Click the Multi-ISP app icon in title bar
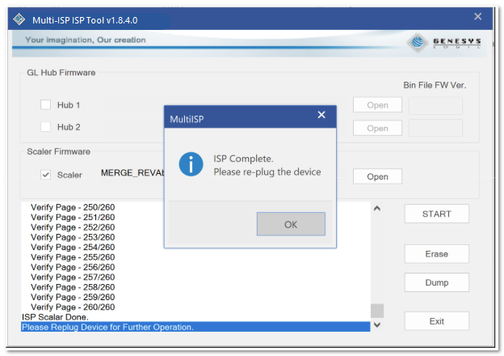This screenshot has height=356, width=504. (19, 19)
